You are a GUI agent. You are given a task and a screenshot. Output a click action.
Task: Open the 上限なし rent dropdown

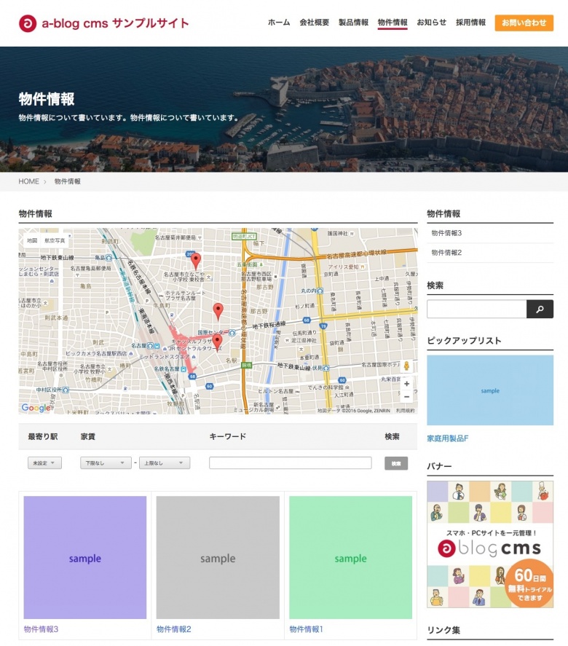pyautogui.click(x=164, y=463)
